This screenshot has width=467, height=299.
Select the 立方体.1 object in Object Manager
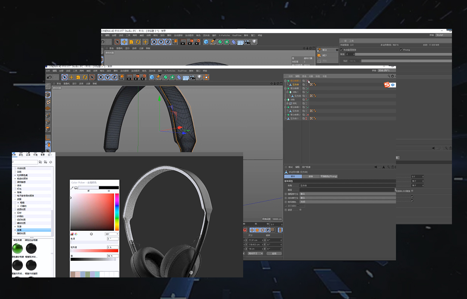click(295, 119)
